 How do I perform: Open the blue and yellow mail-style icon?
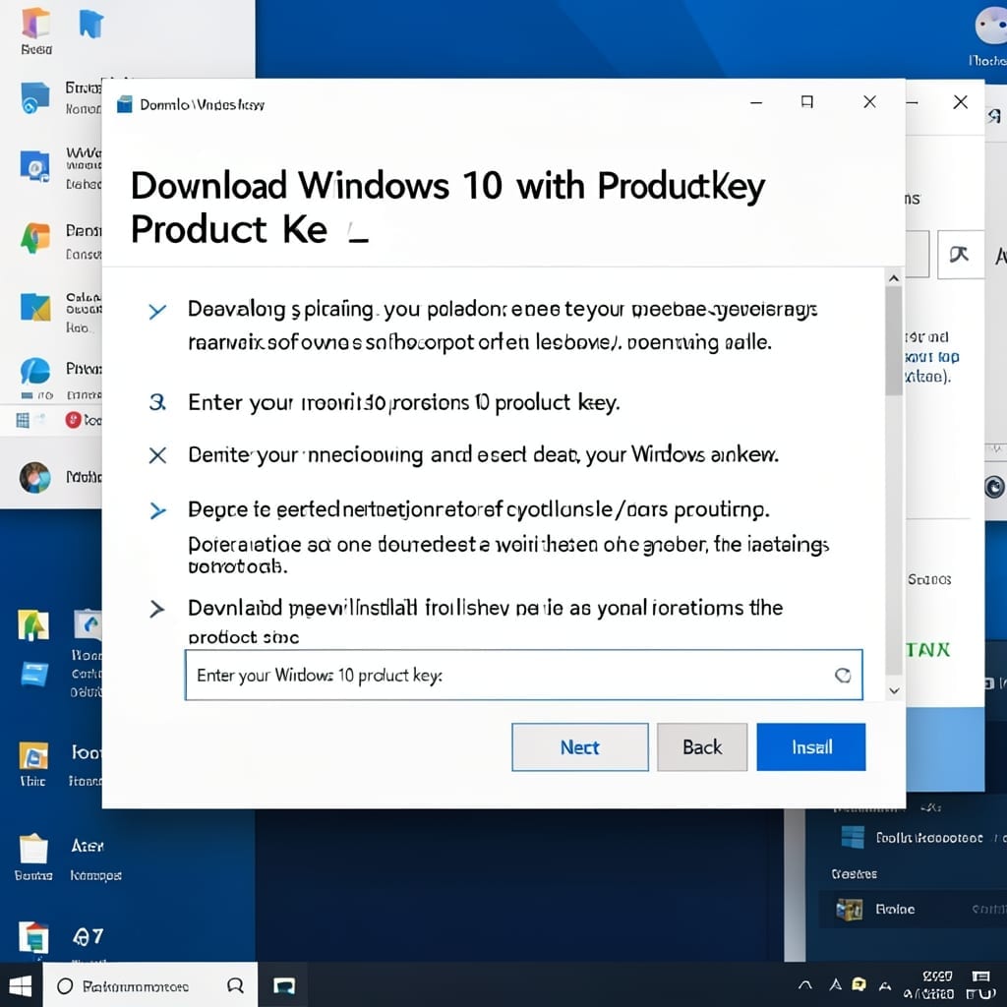coord(34,307)
